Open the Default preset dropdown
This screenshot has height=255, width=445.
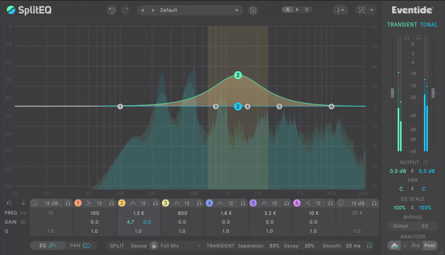click(x=200, y=10)
